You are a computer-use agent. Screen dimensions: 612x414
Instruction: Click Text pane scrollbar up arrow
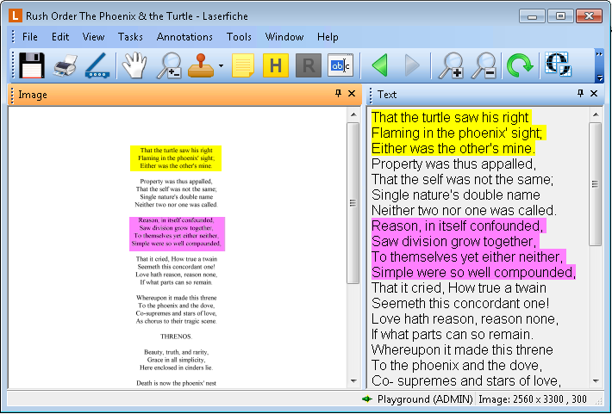(596, 114)
